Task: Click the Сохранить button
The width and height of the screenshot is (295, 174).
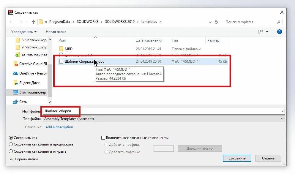Action: (x=237, y=158)
